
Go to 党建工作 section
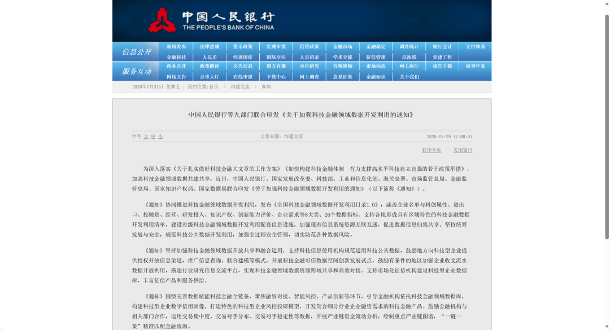pos(442,57)
